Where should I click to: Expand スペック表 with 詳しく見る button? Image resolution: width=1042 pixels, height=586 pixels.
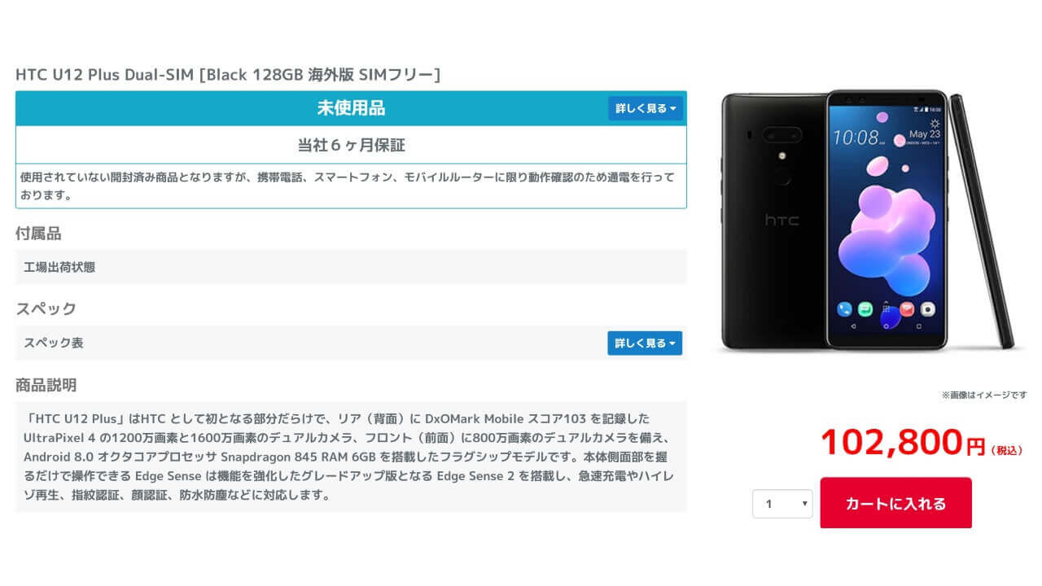tap(645, 343)
